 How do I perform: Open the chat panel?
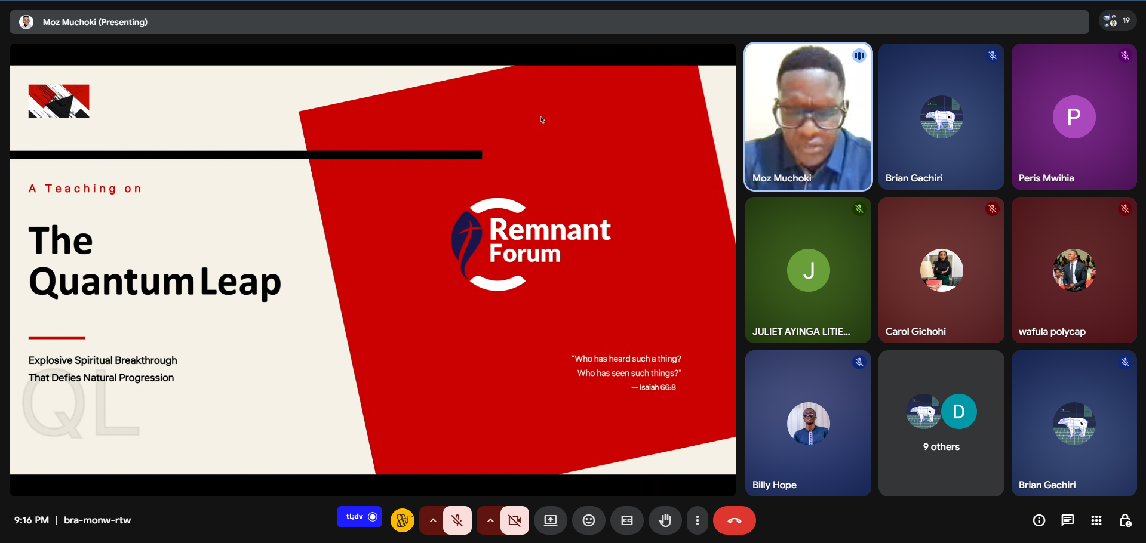click(x=1067, y=520)
